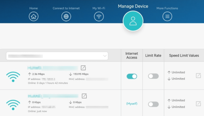The image size is (204, 116).
Task: Click the (Myself) label link
Action: (x=132, y=104)
